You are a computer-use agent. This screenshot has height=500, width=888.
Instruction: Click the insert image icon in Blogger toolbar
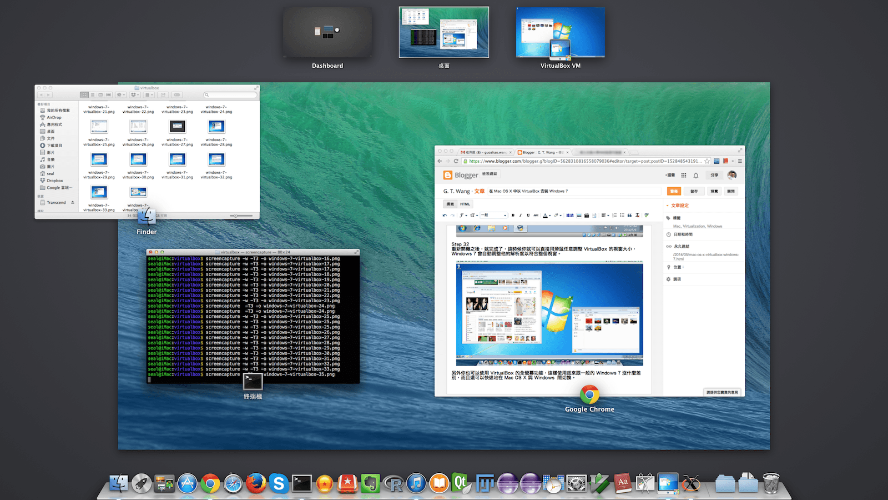(579, 216)
